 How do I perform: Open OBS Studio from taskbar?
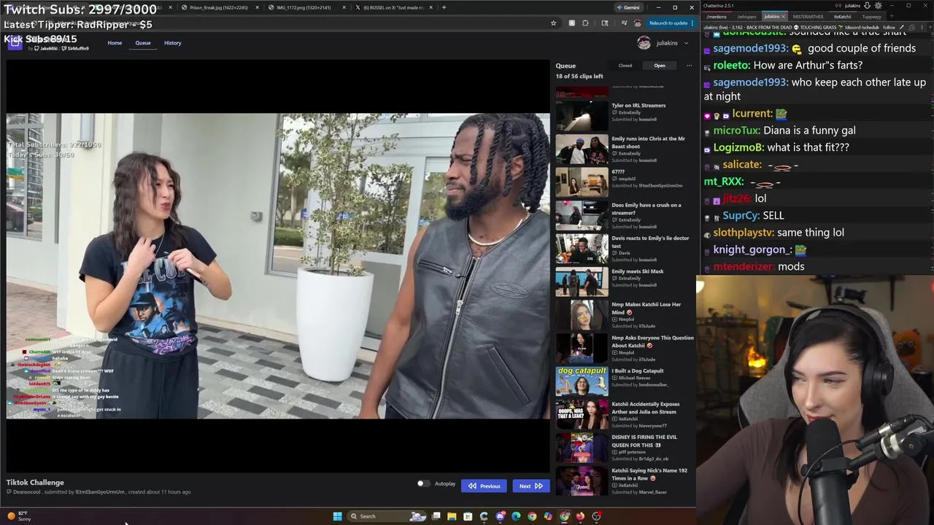[596, 516]
